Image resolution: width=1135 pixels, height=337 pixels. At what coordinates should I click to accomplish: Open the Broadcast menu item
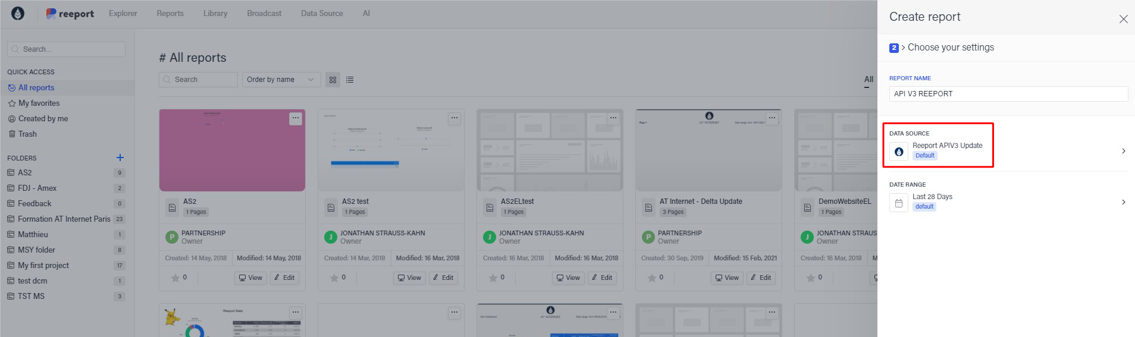264,13
